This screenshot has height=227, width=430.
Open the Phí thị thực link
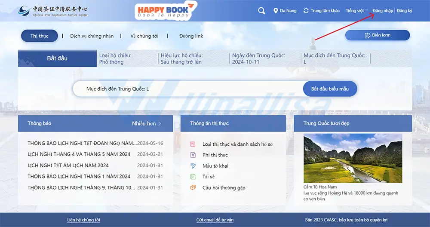coord(215,155)
